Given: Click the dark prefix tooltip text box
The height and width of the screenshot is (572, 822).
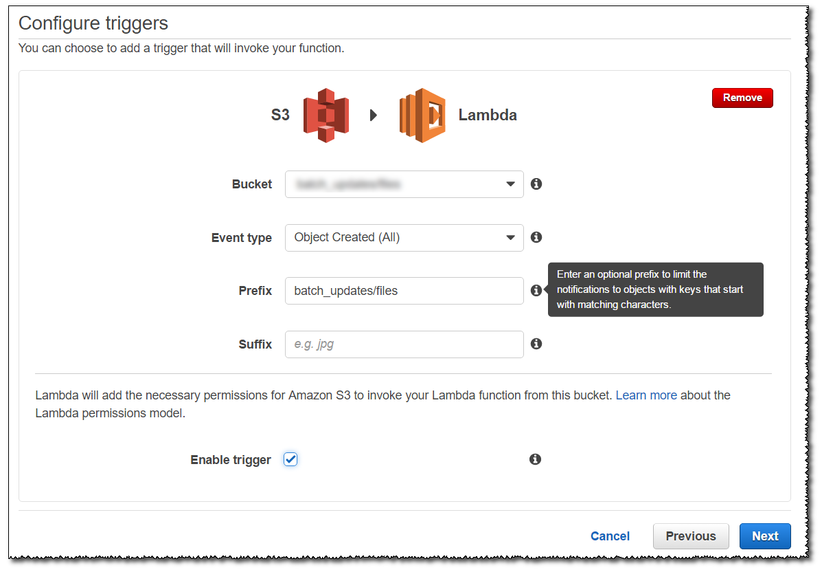Looking at the screenshot, I should click(x=655, y=289).
